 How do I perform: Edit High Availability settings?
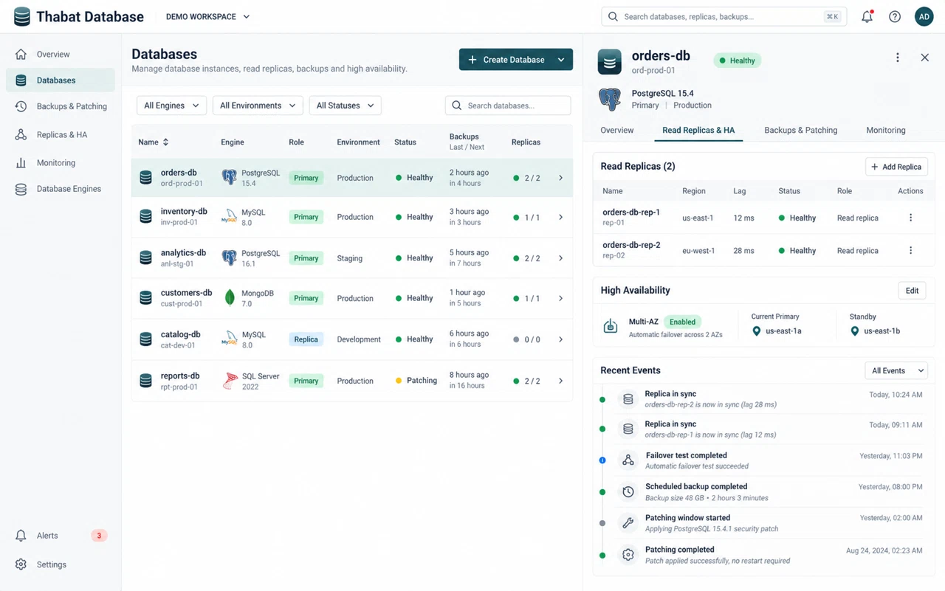[912, 291]
